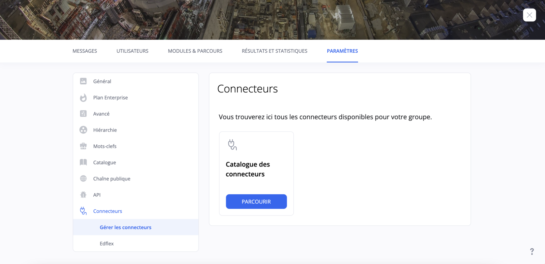Click the description text about available connectors
Viewport: 545px width, 264px height.
tap(325, 117)
